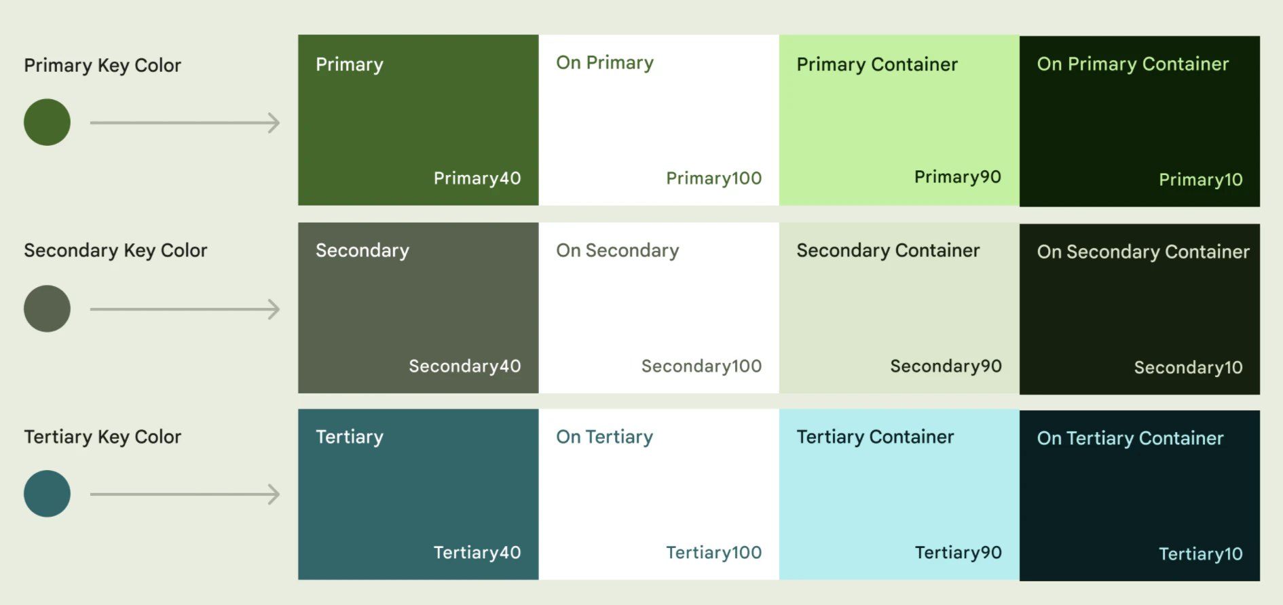The image size is (1283, 605).
Task: Pick the light green Primary Container swatch
Action: pyautogui.click(x=899, y=120)
